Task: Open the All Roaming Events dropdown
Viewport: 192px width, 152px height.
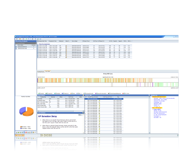Action: (x=26, y=43)
